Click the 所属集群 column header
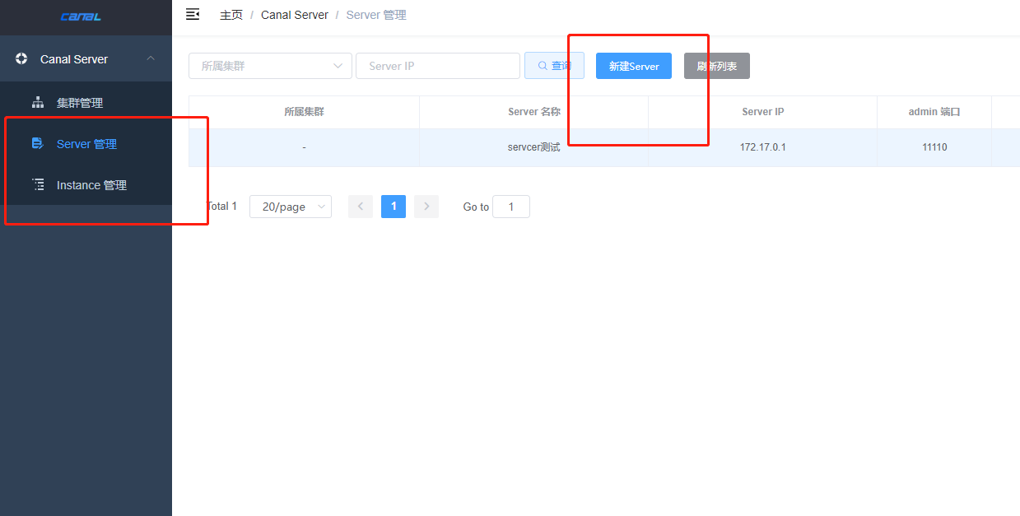1020x516 pixels. pyautogui.click(x=304, y=112)
